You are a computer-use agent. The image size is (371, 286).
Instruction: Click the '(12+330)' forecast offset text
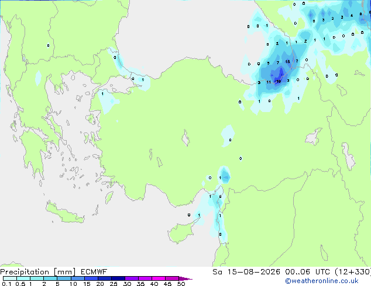pyautogui.click(x=353, y=272)
